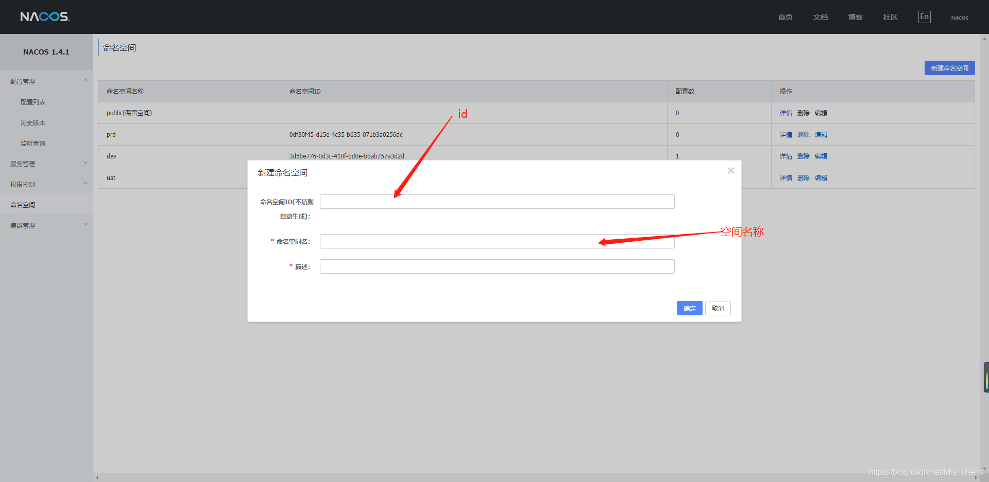This screenshot has height=482, width=989.
Task: Expand the 集群管理 sidebar section
Action: pos(46,225)
